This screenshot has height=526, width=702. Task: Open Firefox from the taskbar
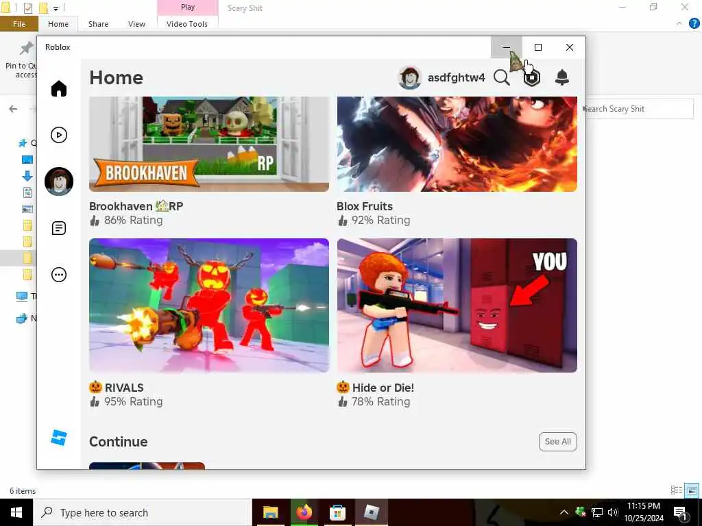(304, 512)
